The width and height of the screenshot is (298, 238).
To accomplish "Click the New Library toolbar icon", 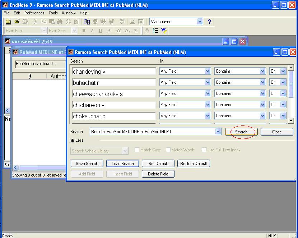I will 8,22.
